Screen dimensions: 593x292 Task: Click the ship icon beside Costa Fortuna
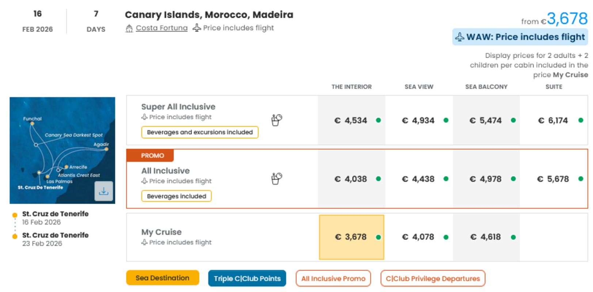coord(129,28)
